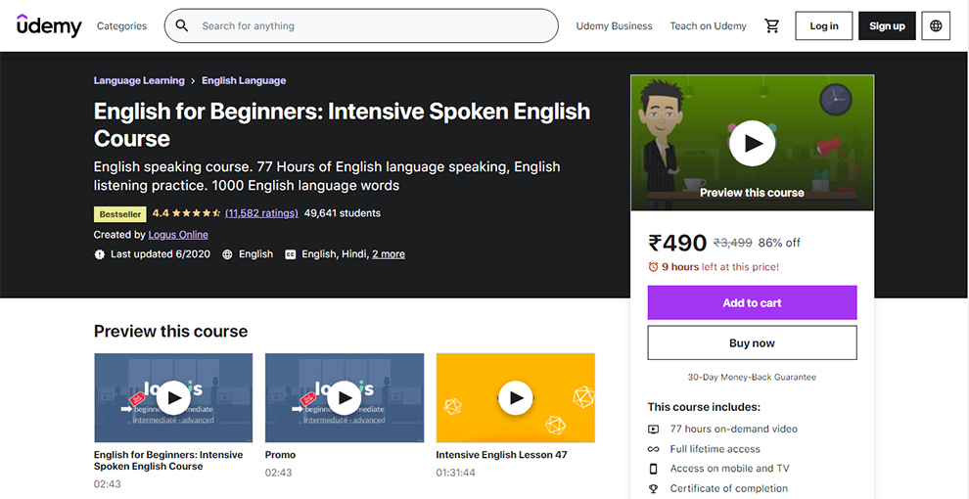This screenshot has width=969, height=499.
Task: Click the ₹490 price
Action: click(x=676, y=243)
